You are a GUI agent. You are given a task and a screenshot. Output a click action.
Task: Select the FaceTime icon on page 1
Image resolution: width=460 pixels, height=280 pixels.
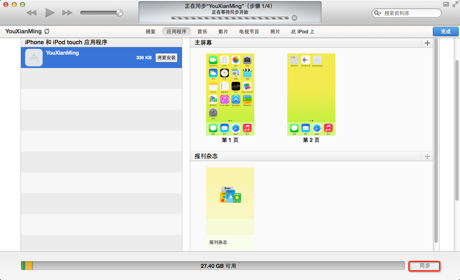[213, 60]
